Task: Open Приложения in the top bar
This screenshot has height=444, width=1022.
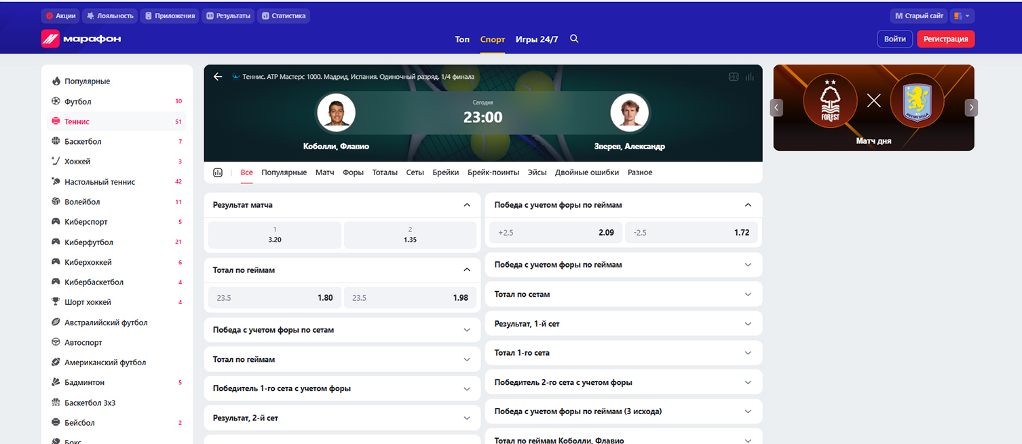Action: click(x=170, y=16)
